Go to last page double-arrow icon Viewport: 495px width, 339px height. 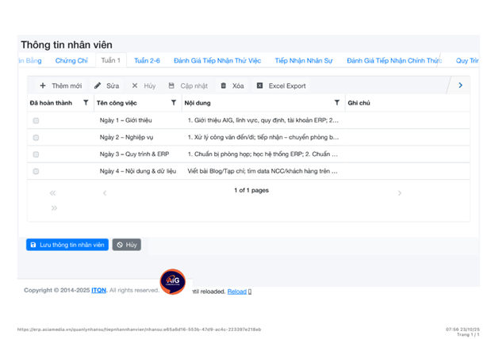click(53, 208)
